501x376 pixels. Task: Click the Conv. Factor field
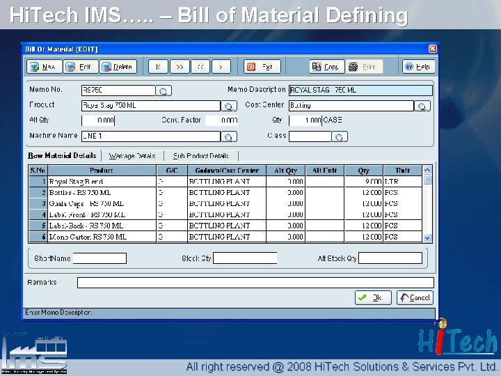pos(221,120)
